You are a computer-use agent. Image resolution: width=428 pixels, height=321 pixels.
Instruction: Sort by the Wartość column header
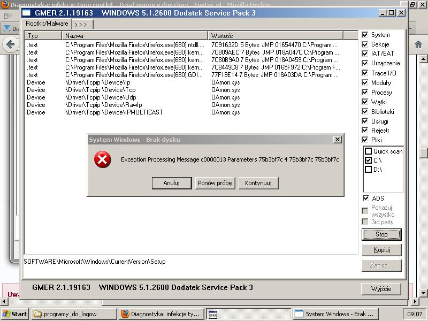click(276, 36)
